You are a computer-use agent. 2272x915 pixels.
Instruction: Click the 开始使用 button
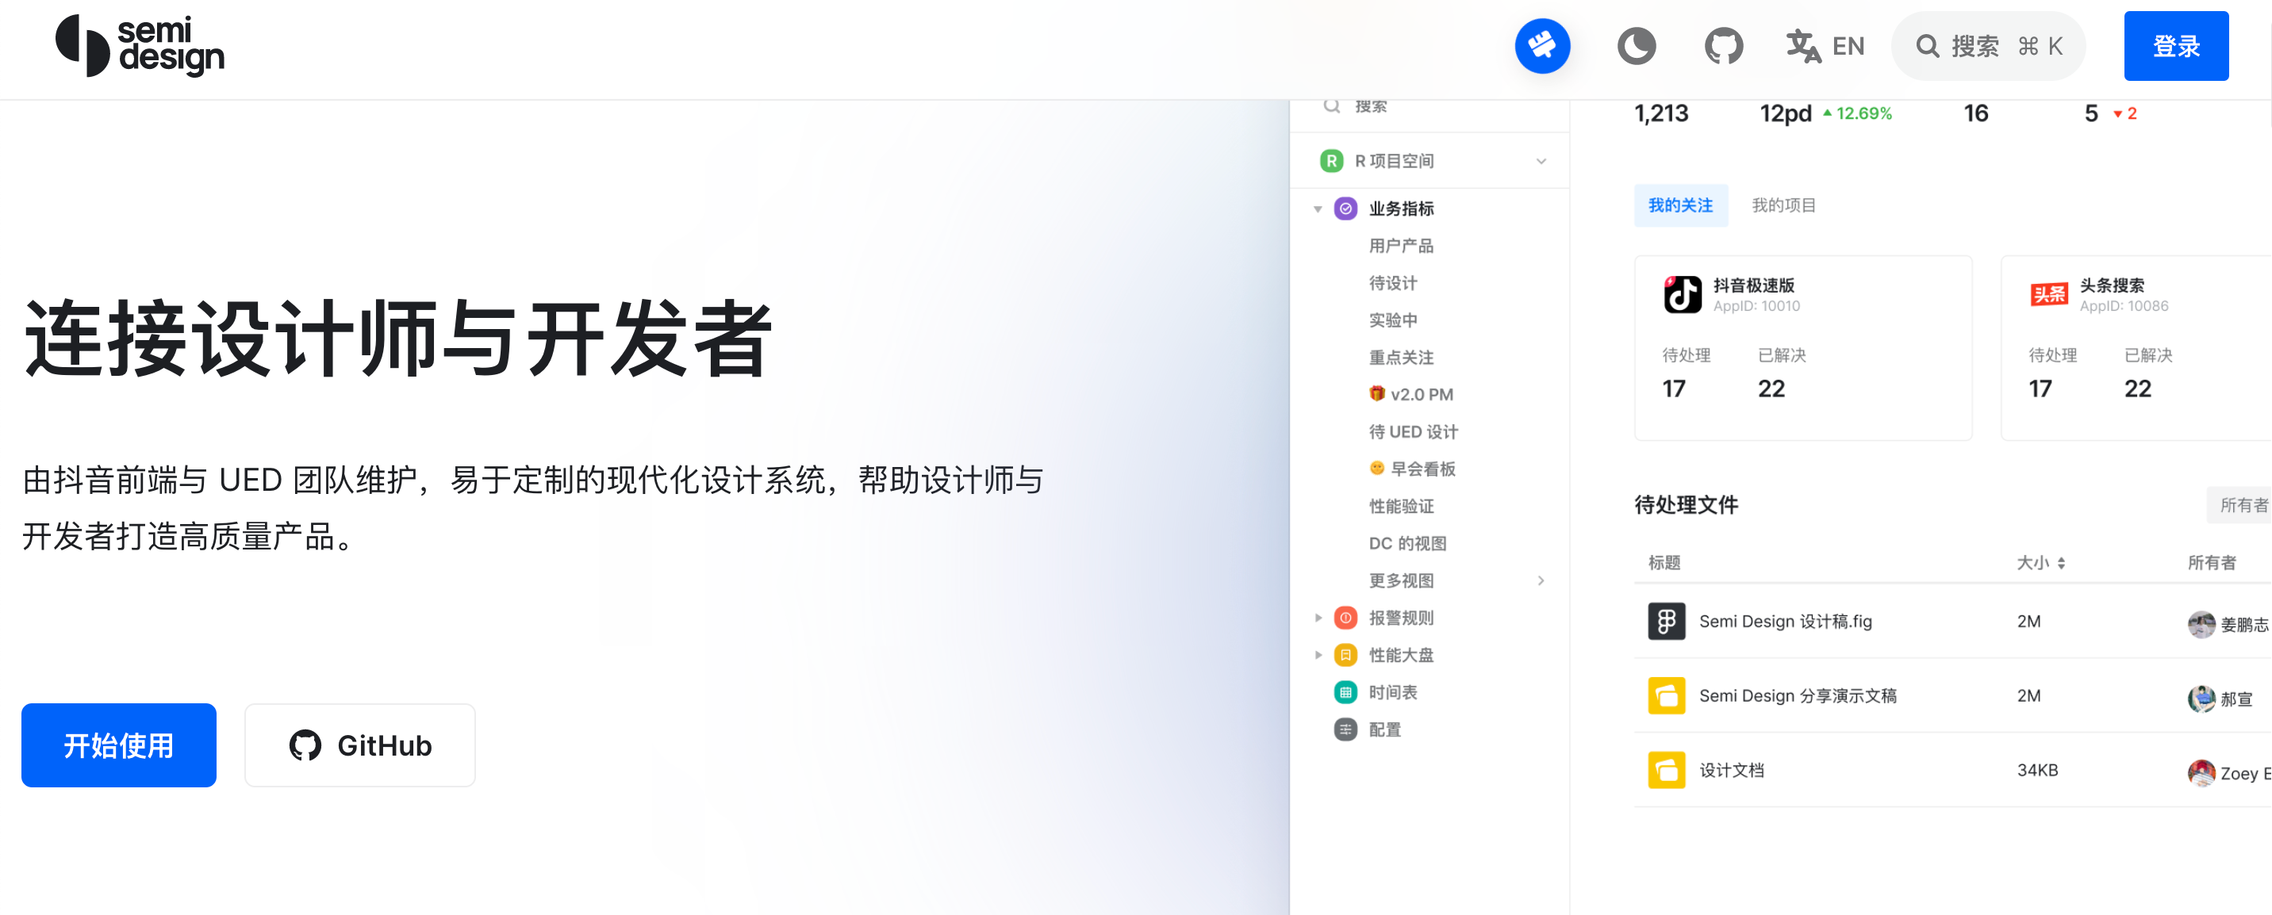(118, 745)
